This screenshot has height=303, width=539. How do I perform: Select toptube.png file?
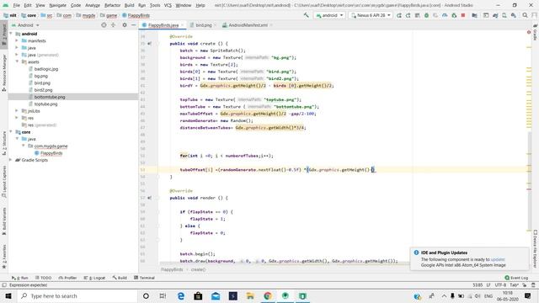tap(45, 104)
